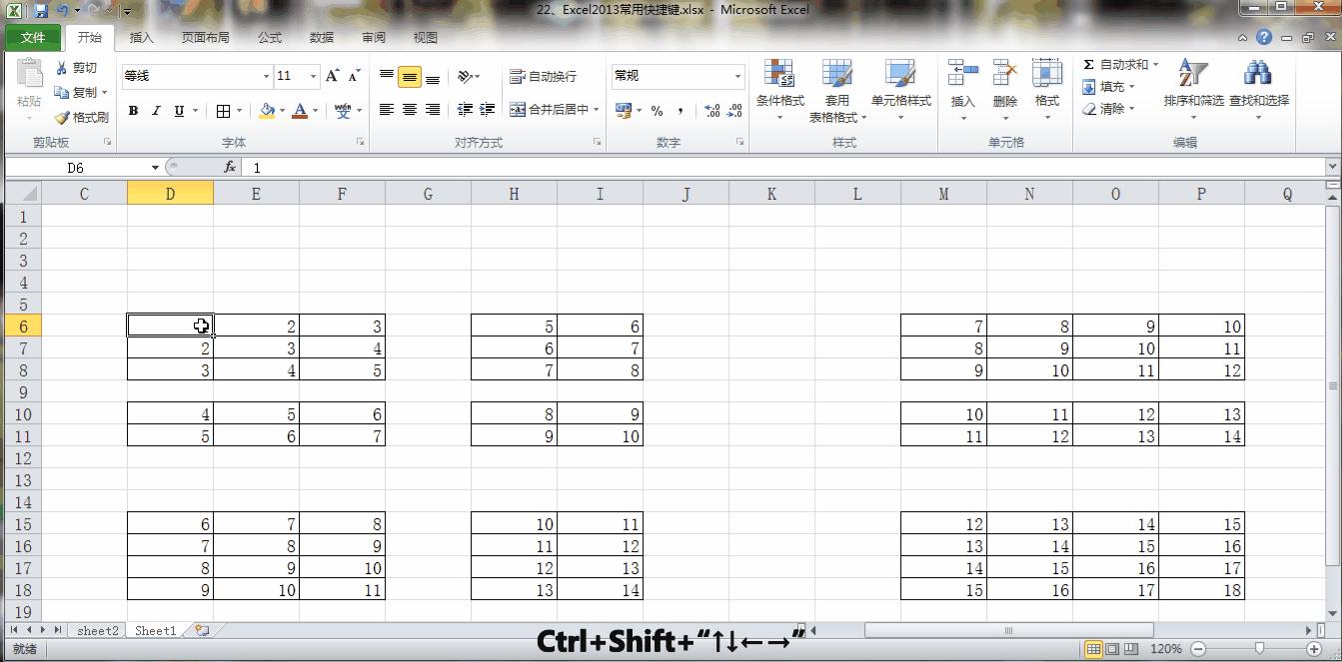The height and width of the screenshot is (662, 1342).
Task: Switch to the Formulas (公式) tab
Action: pyautogui.click(x=270, y=37)
